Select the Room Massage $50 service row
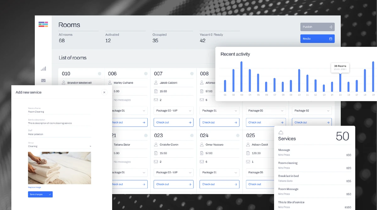 (x=314, y=191)
